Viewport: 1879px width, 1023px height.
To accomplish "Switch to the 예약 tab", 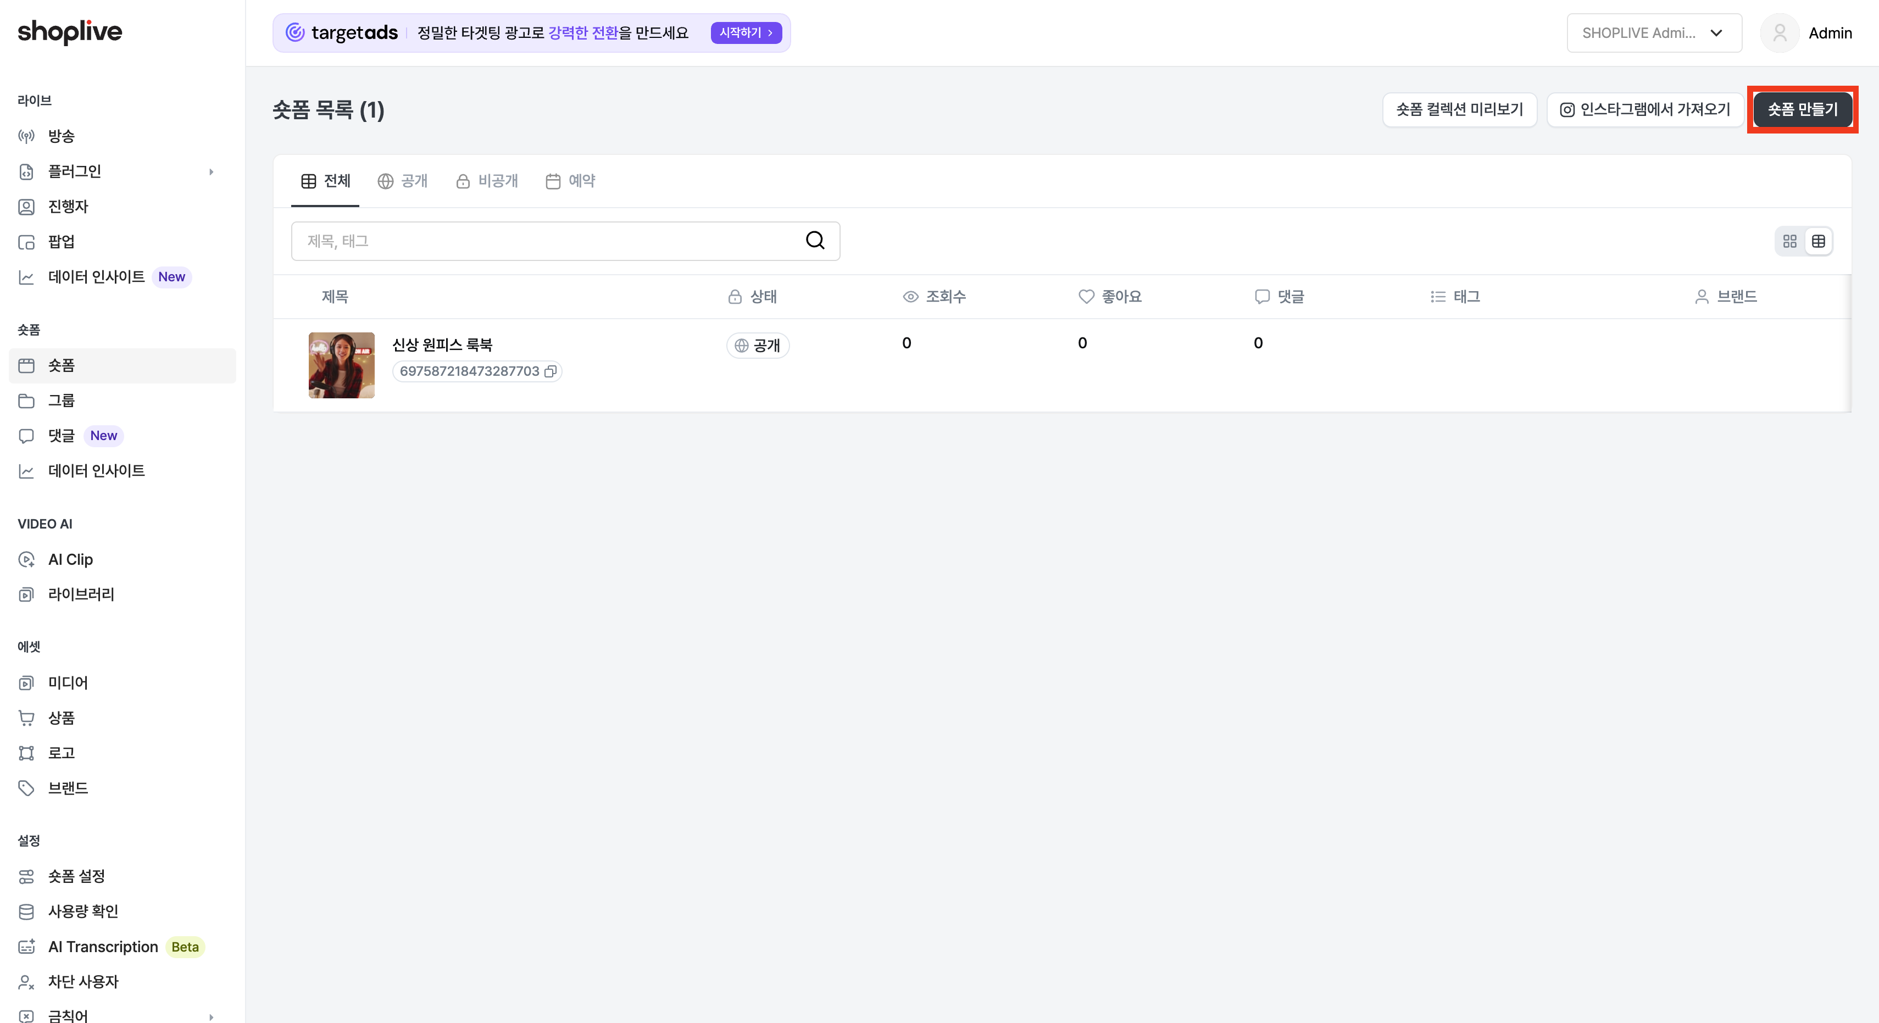I will [570, 181].
